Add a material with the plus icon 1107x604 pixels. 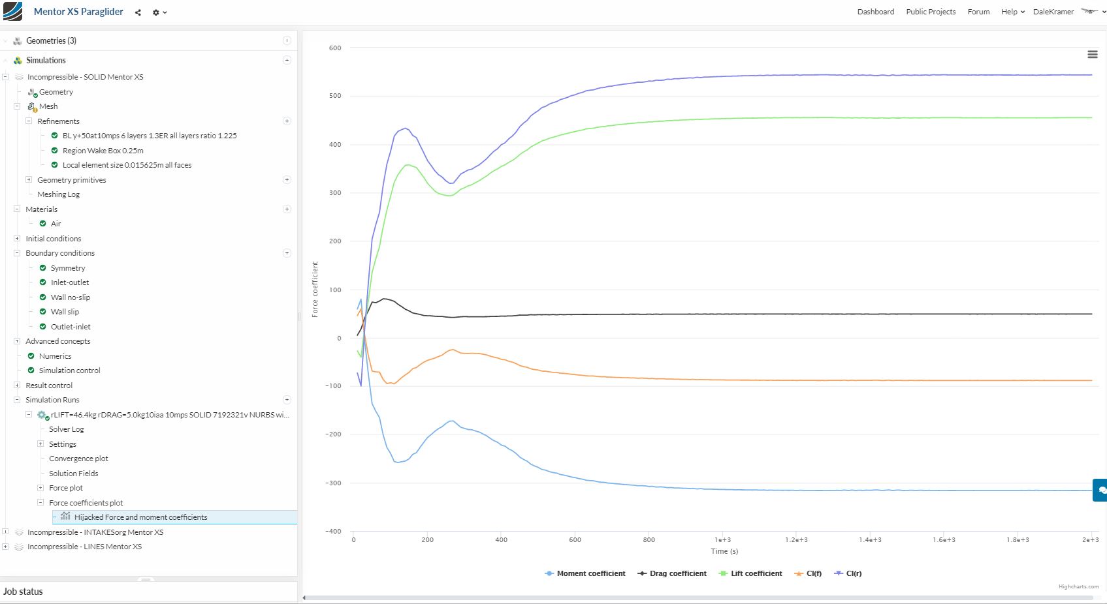(x=287, y=209)
